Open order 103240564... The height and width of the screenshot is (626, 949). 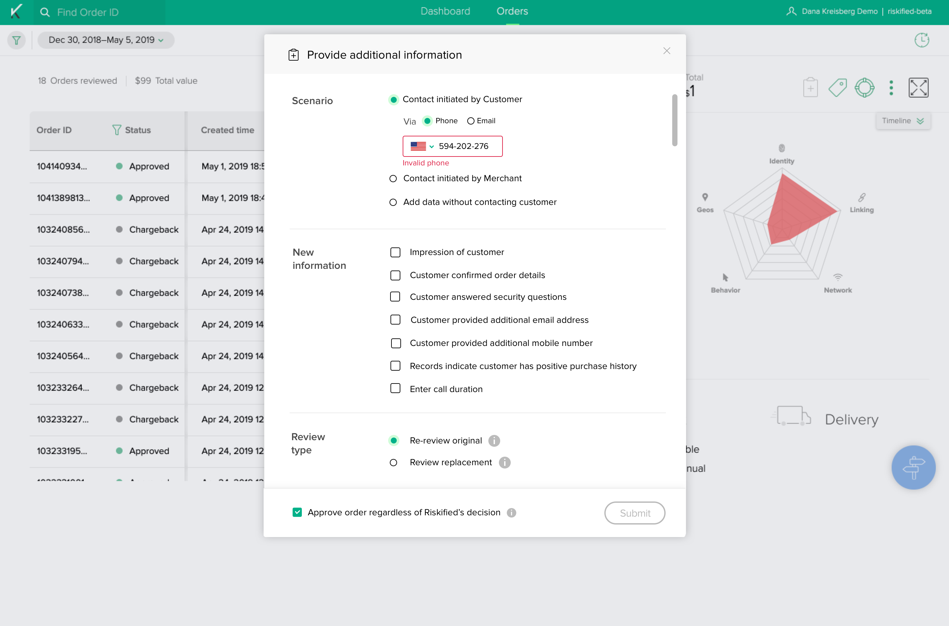[63, 356]
